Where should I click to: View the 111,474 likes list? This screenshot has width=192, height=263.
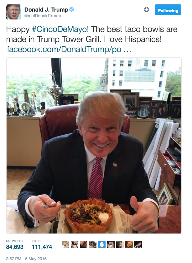point(42,244)
